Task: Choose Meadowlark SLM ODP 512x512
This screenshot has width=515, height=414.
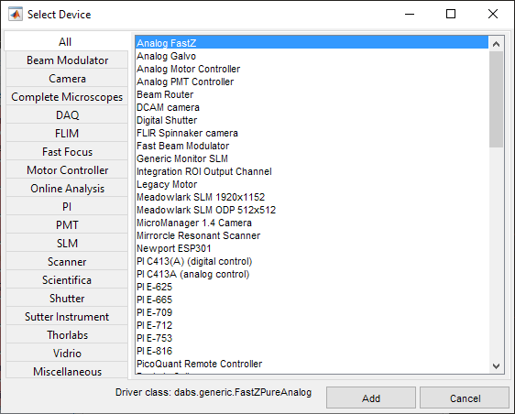Action: click(x=312, y=210)
